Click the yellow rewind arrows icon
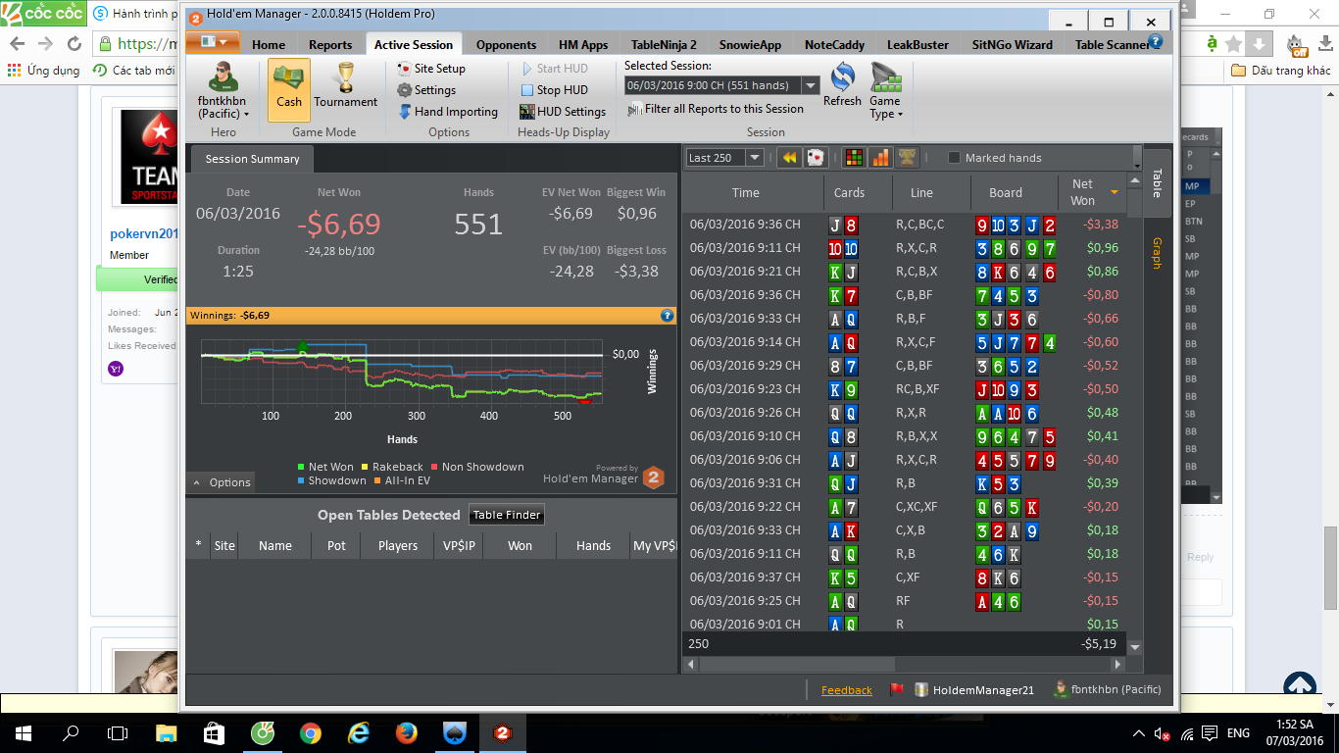Screen dimensions: 1339x753 coord(789,158)
